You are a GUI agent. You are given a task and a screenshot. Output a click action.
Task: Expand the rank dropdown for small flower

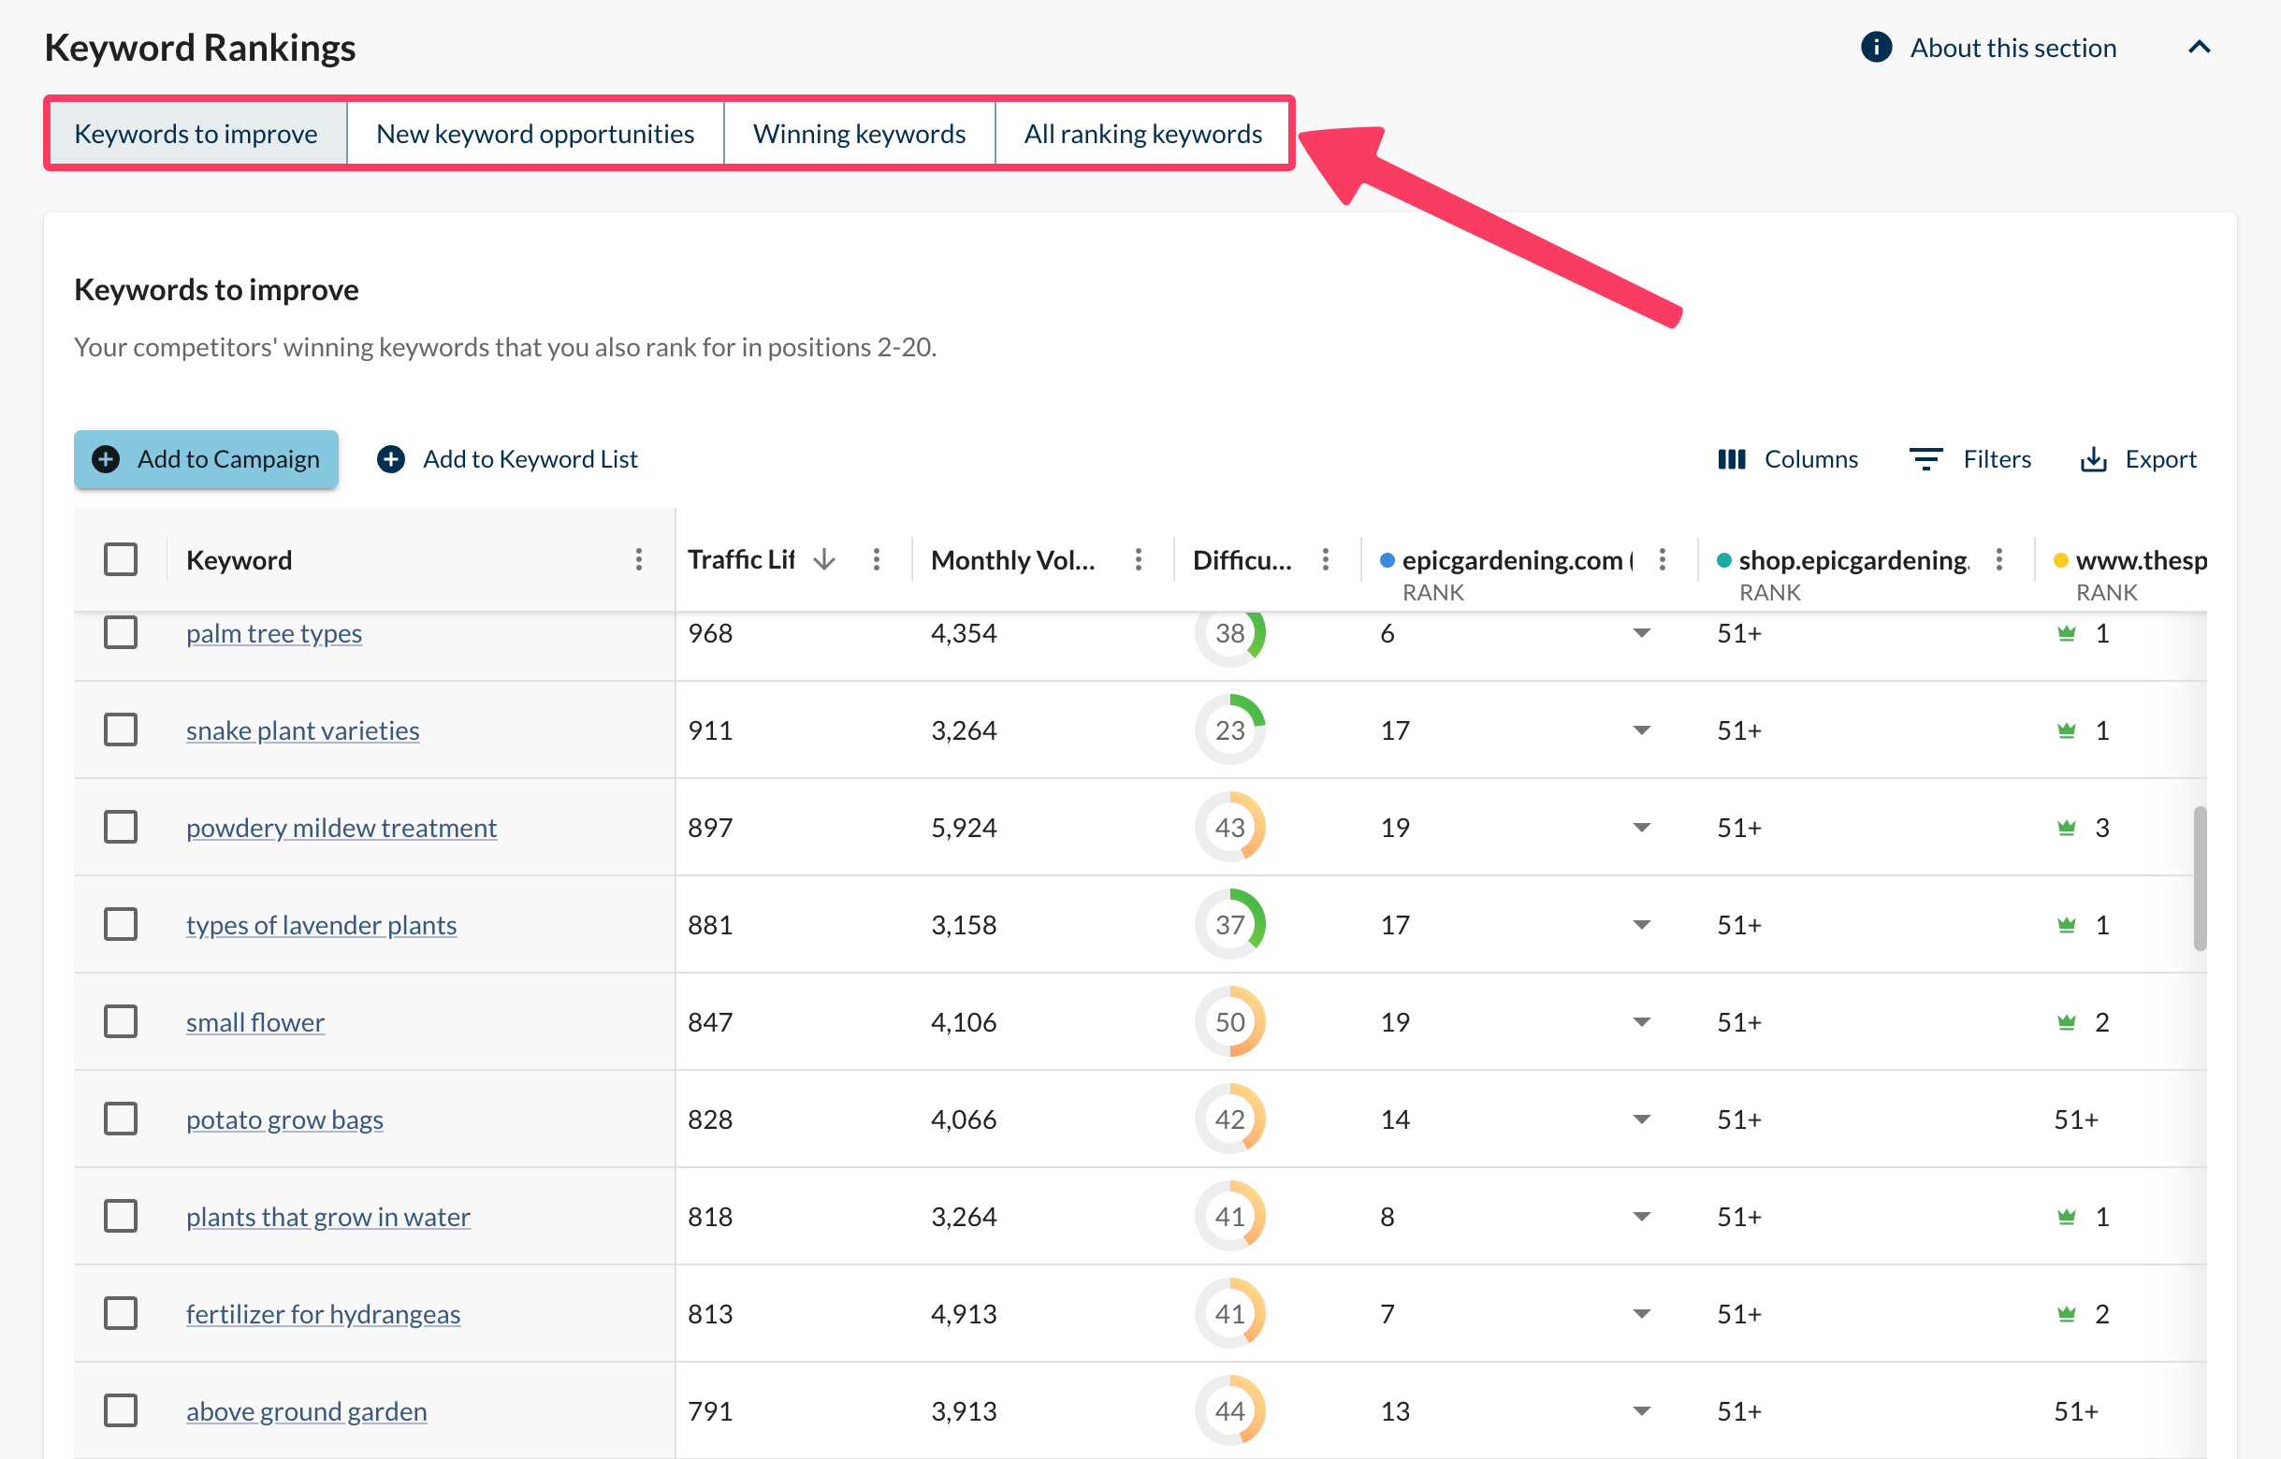tap(1641, 1022)
